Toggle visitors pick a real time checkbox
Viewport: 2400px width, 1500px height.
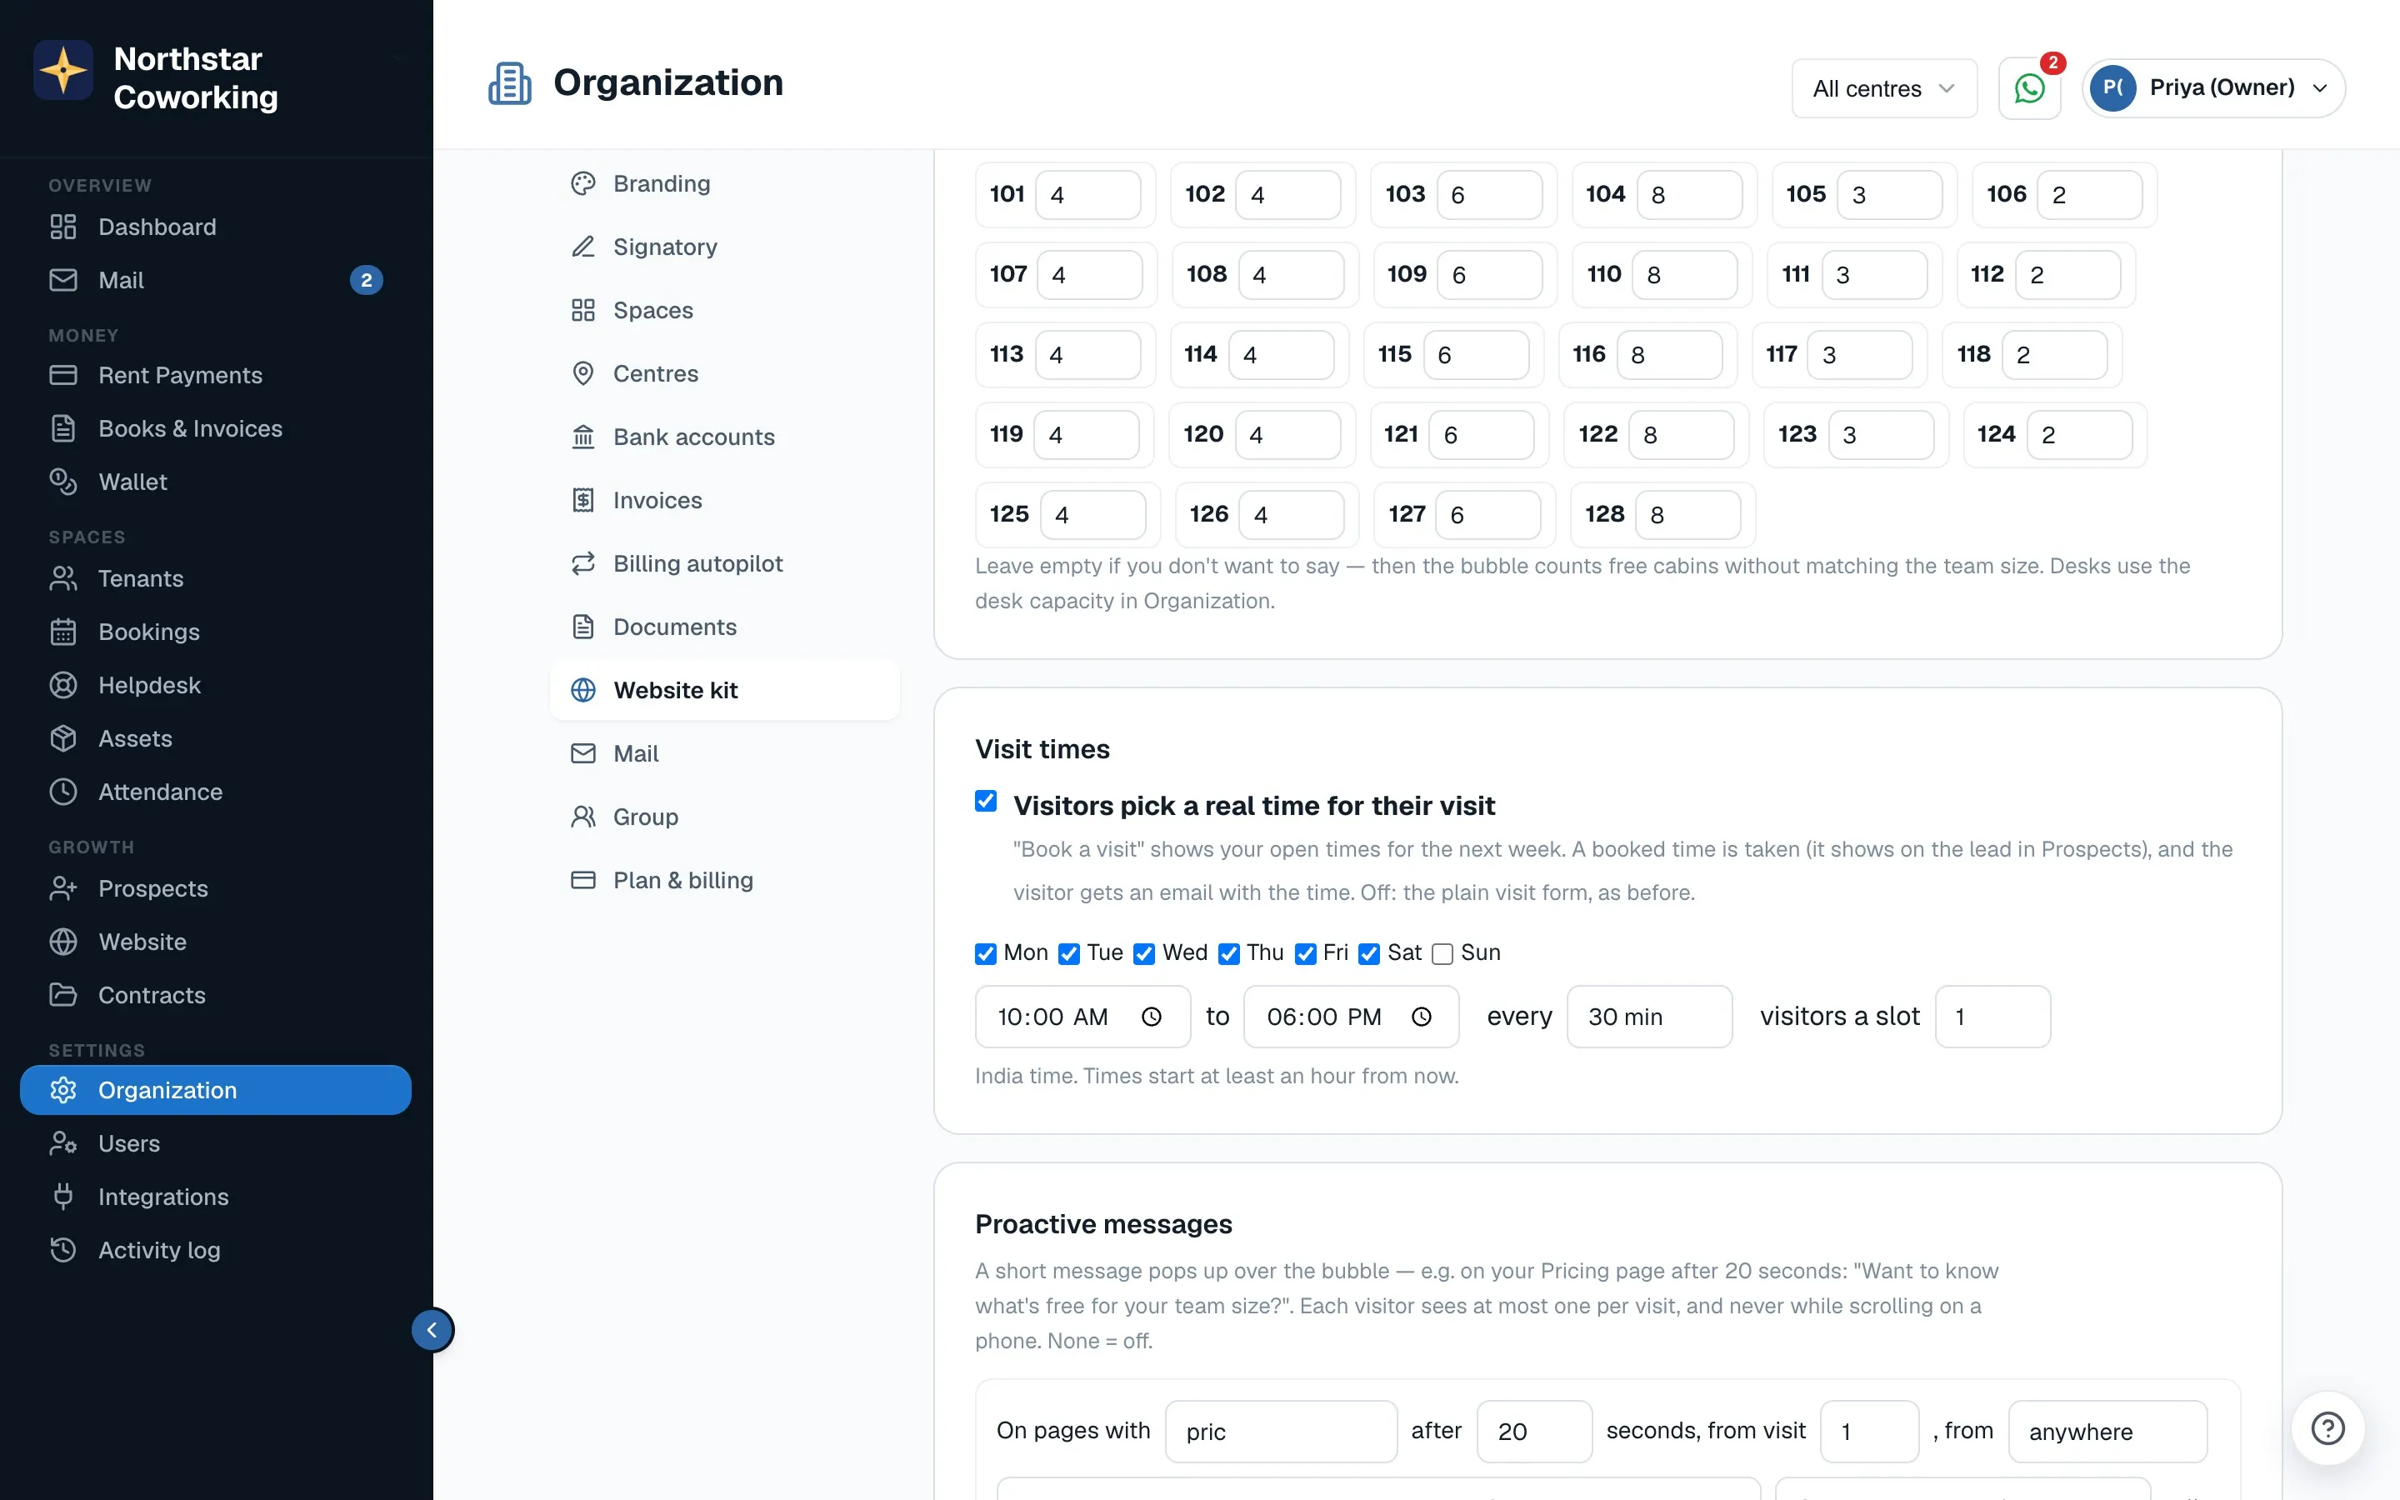pos(986,801)
